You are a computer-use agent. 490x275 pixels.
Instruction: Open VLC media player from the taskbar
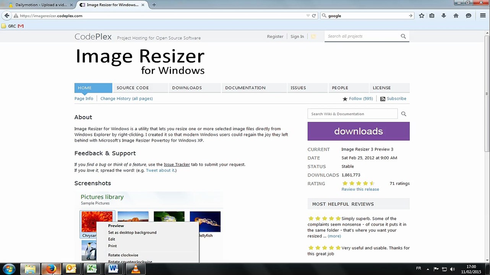click(135, 269)
